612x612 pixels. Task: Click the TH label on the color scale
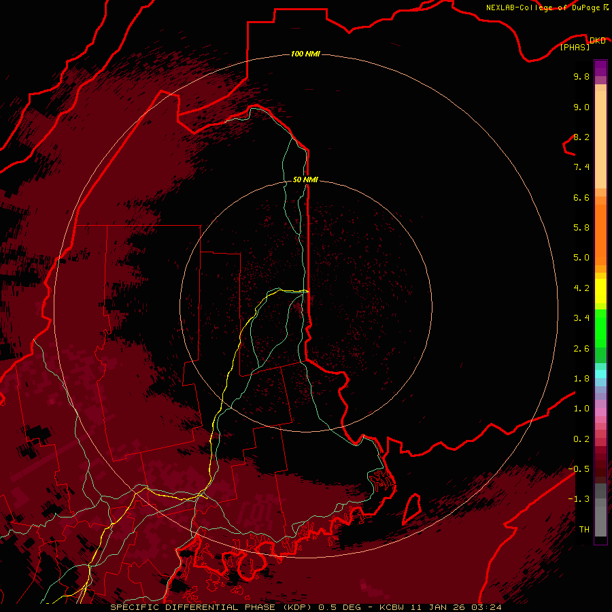point(584,530)
